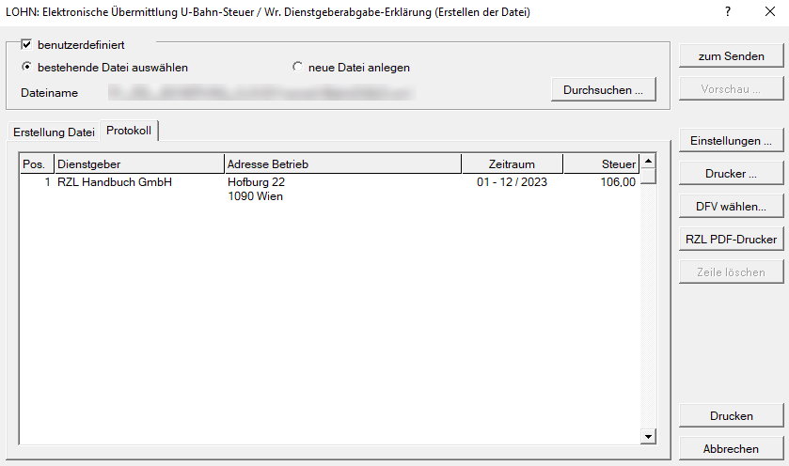Click the scroll down arrow in the list
This screenshot has height=466, width=789.
[647, 436]
